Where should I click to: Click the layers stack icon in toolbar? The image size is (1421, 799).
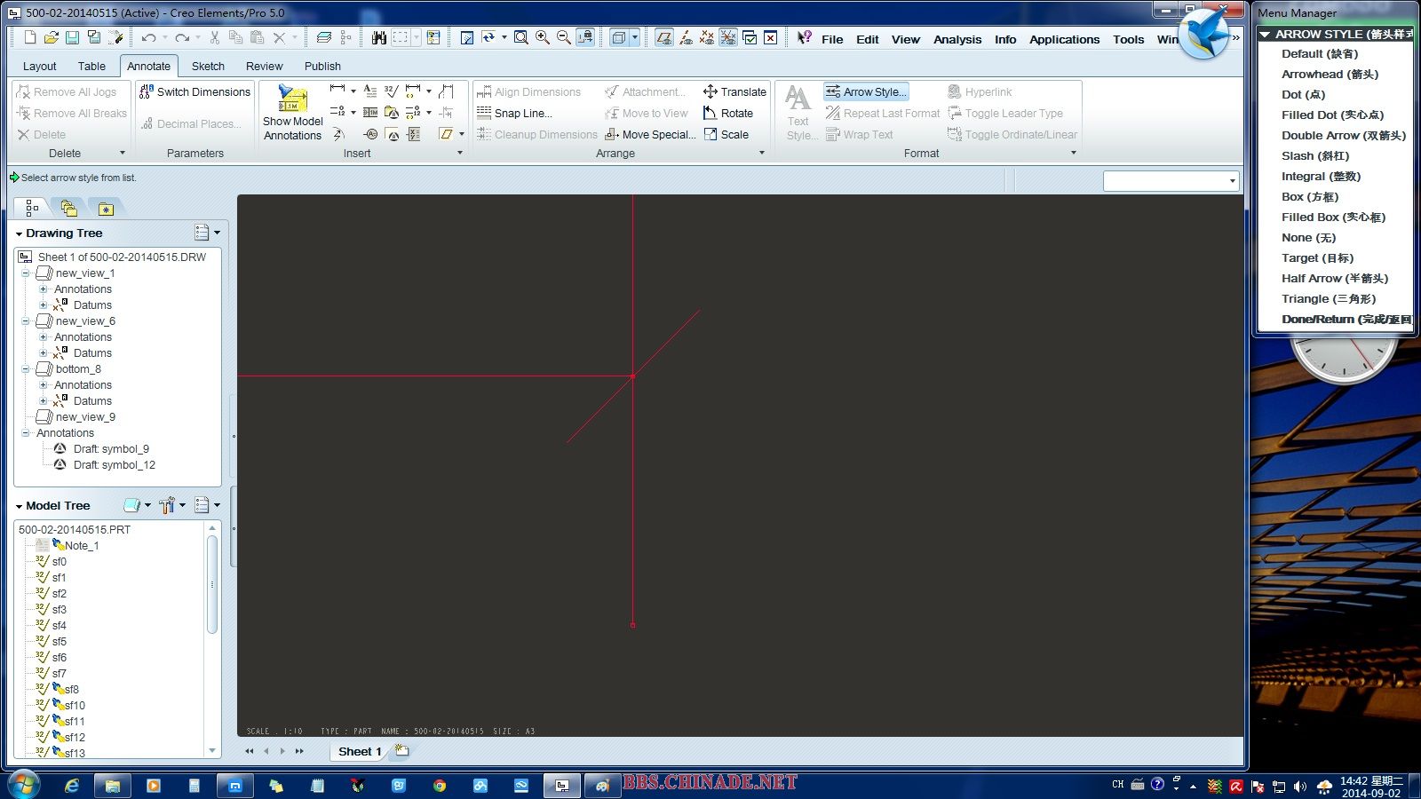pos(324,37)
